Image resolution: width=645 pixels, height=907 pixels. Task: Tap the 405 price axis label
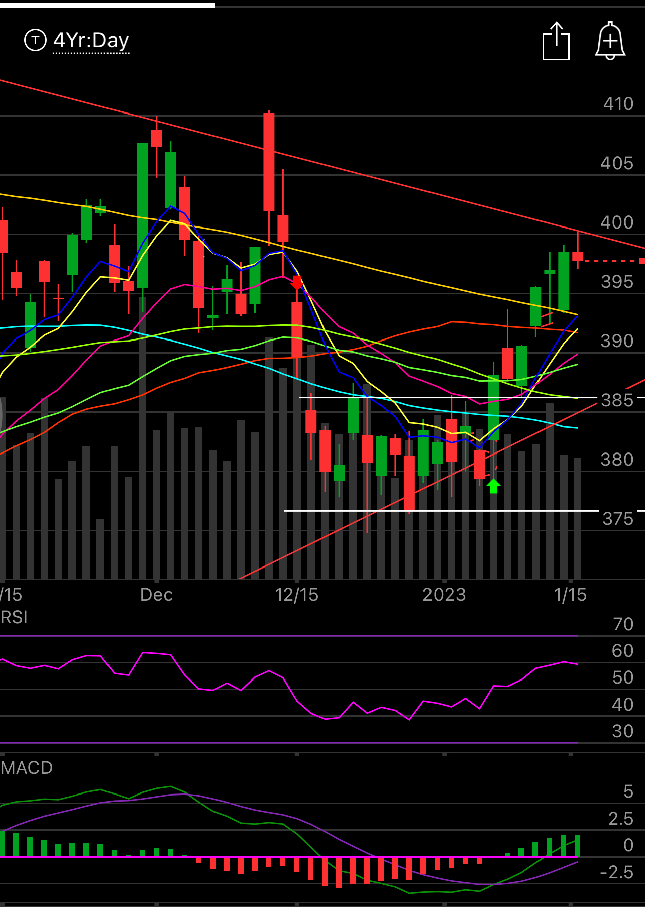[617, 163]
